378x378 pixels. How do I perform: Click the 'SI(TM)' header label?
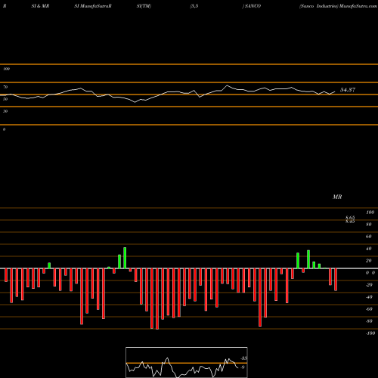pyautogui.click(x=144, y=6)
